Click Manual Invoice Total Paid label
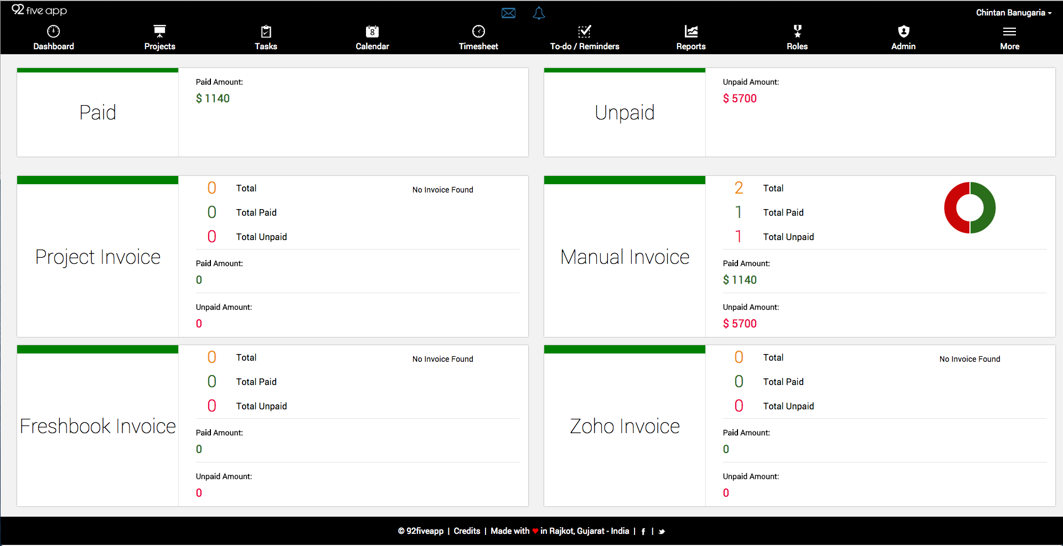The height and width of the screenshot is (546, 1063). pos(783,212)
